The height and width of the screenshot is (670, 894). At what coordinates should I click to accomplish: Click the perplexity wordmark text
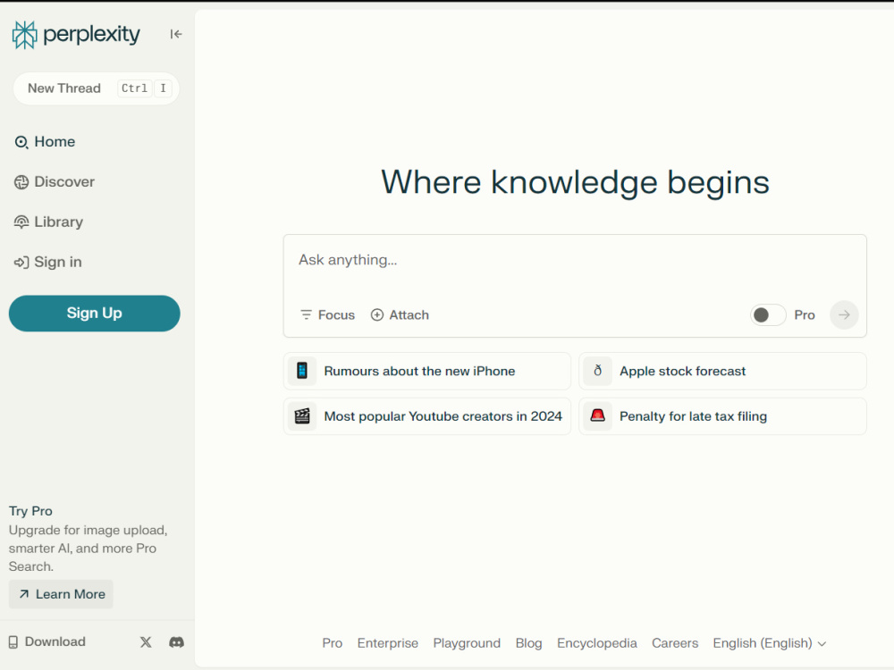(x=91, y=36)
